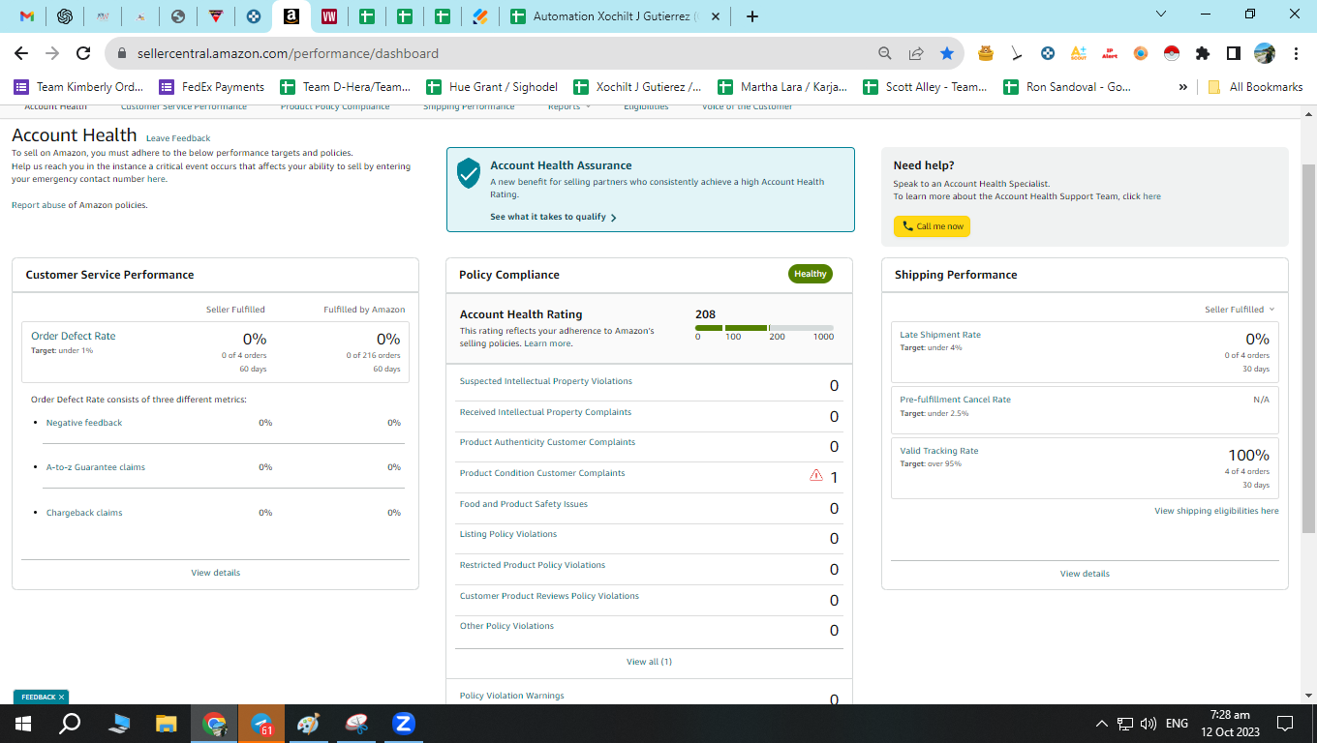Open Product Authenticity Customer Complaints
The width and height of the screenshot is (1317, 743).
pyautogui.click(x=547, y=442)
